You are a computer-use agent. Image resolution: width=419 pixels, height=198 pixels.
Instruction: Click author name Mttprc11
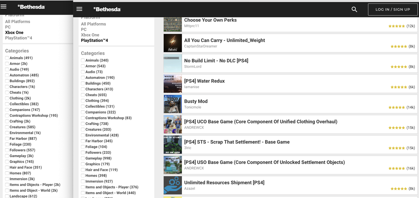tap(191, 26)
